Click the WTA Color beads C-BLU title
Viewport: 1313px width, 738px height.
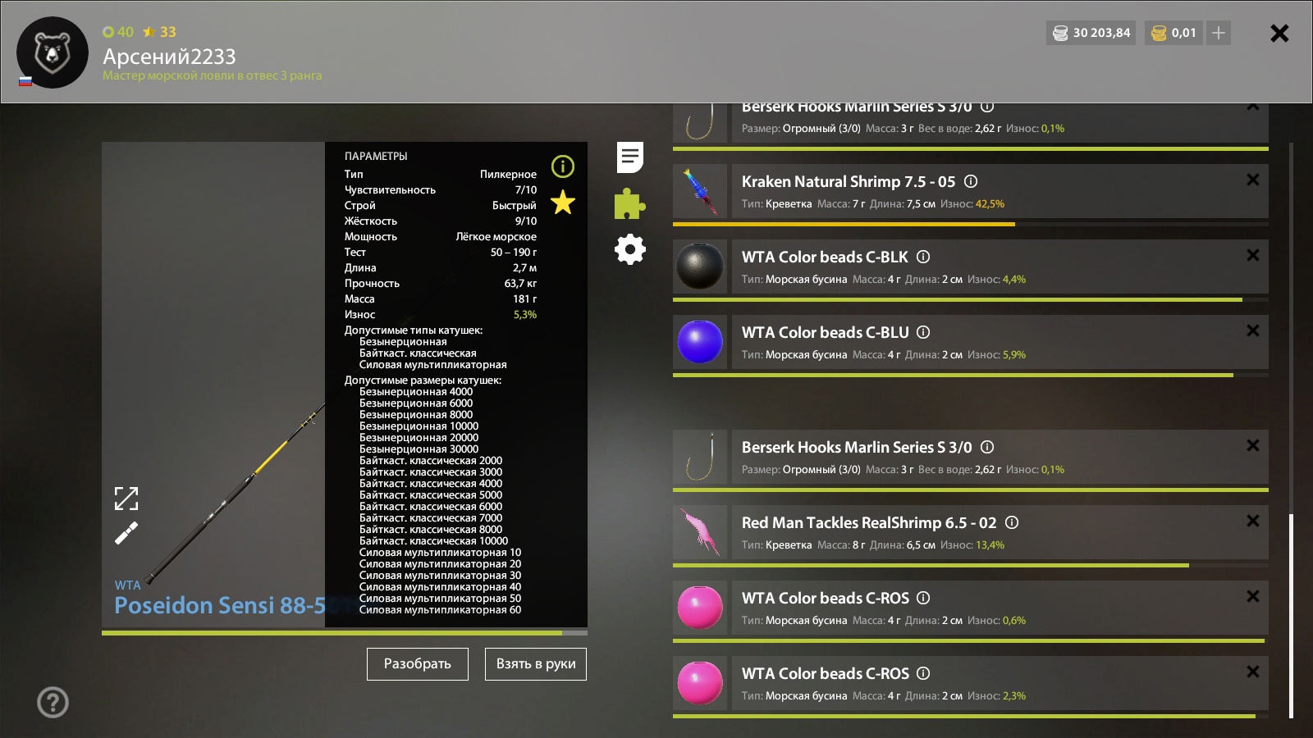pyautogui.click(x=826, y=332)
